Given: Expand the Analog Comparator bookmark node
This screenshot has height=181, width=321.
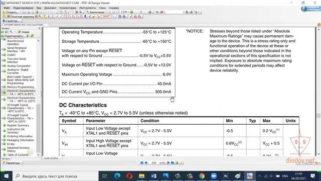Looking at the screenshot, I should coord(2,66).
